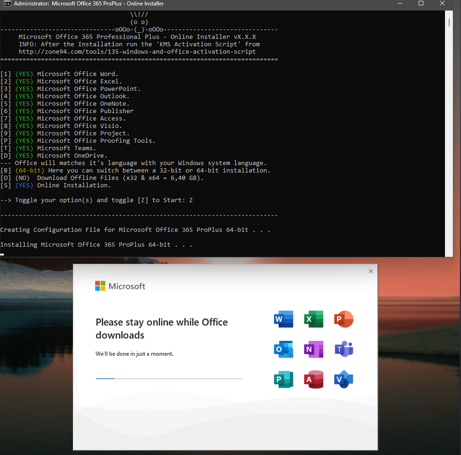
Task: Click the Visio icon in installer
Action: click(x=344, y=379)
